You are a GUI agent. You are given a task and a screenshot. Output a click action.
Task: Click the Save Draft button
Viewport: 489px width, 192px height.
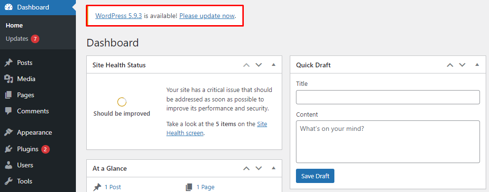315,176
